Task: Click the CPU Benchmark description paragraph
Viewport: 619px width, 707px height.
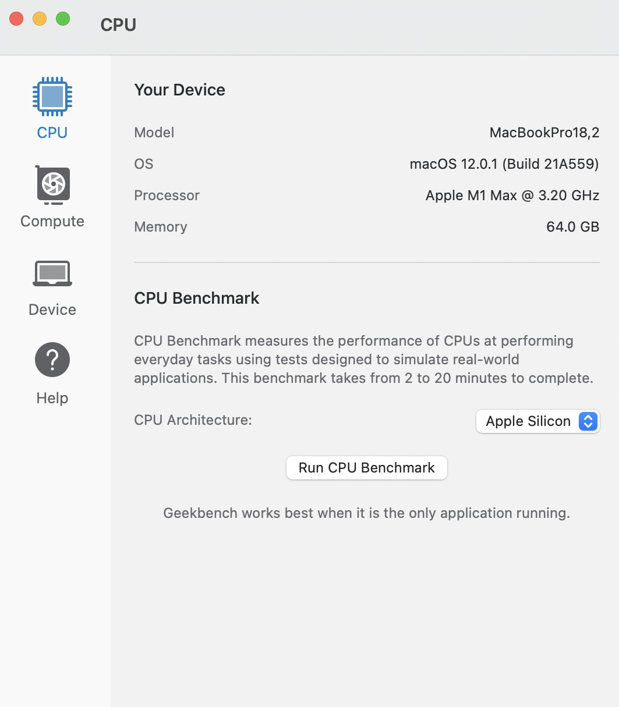Action: (364, 360)
